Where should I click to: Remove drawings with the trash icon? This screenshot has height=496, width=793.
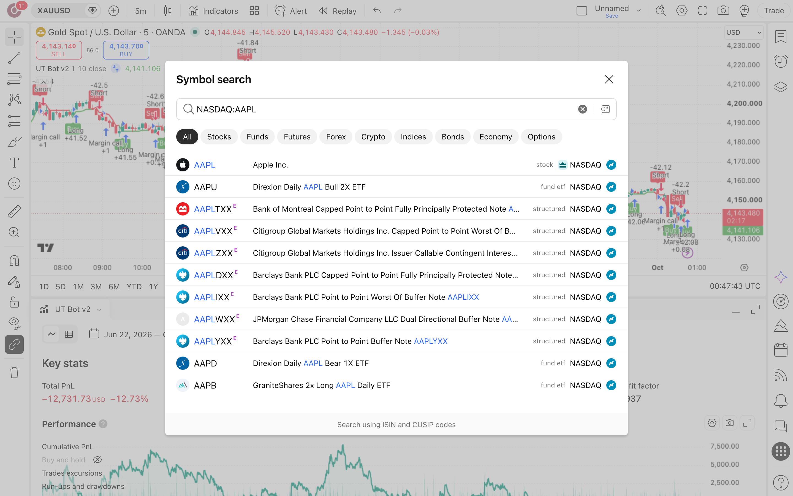tap(14, 372)
